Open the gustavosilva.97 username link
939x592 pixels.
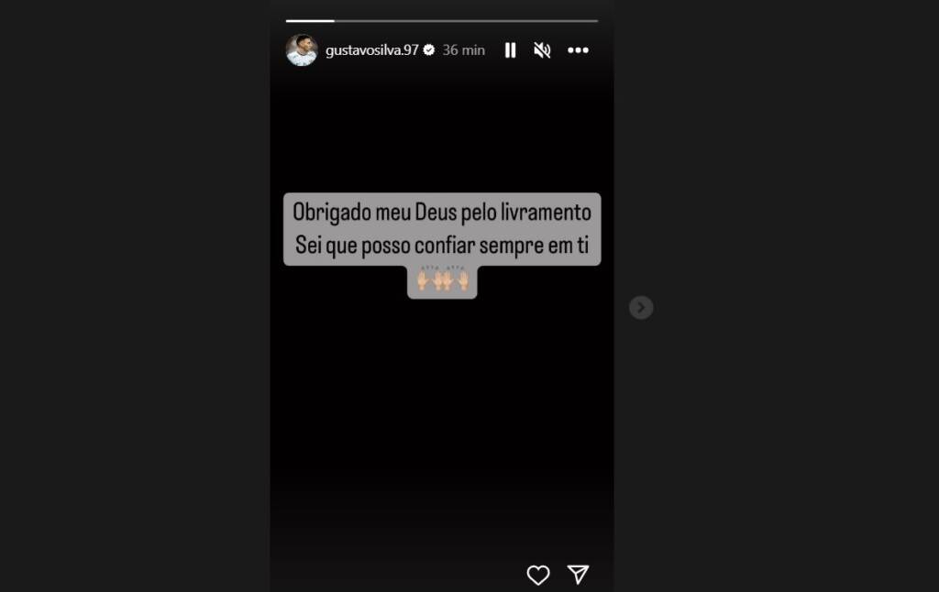[x=372, y=50]
